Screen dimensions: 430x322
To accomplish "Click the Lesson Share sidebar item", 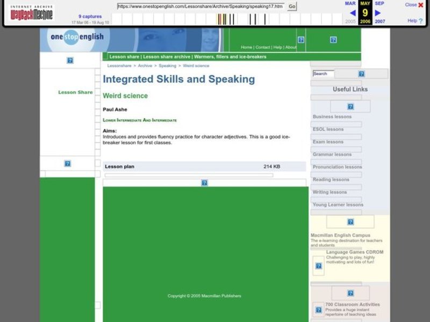I will [x=74, y=92].
